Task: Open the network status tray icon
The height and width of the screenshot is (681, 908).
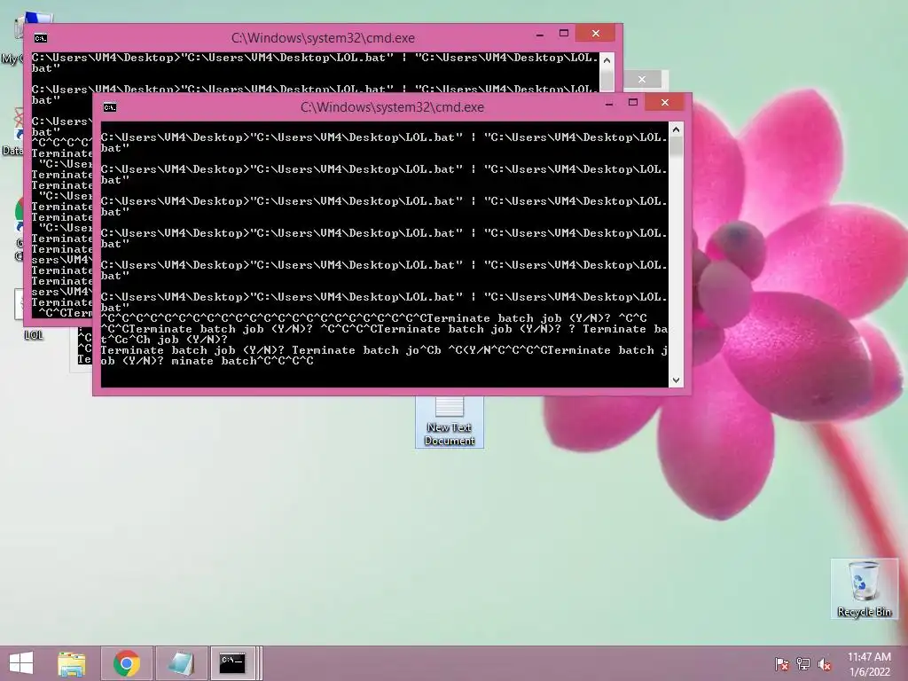Action: (x=803, y=664)
